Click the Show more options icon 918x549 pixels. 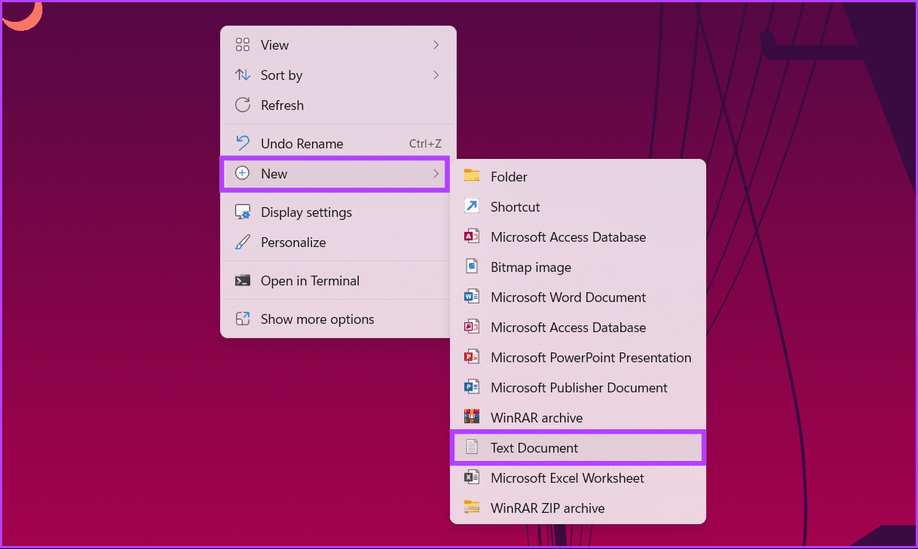242,319
